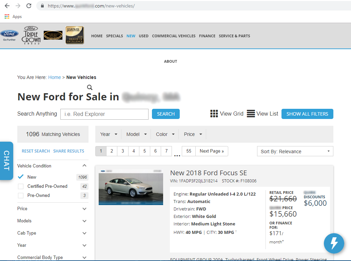351x261 pixels.
Task: Open the Chrome Apps shortcut icon
Action: 7,17
